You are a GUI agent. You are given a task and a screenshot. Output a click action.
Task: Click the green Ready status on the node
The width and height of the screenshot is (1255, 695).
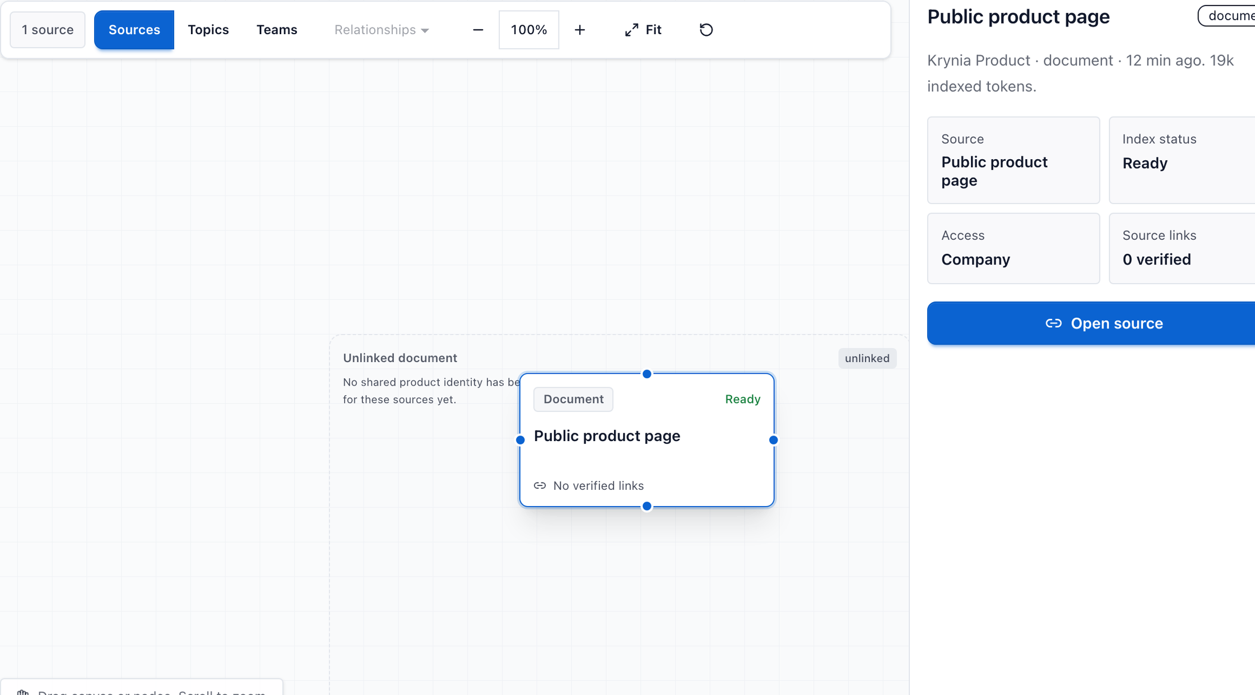[x=742, y=399]
